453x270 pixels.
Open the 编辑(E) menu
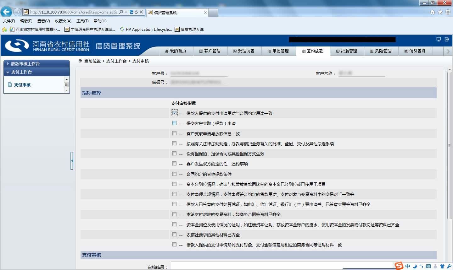point(26,21)
